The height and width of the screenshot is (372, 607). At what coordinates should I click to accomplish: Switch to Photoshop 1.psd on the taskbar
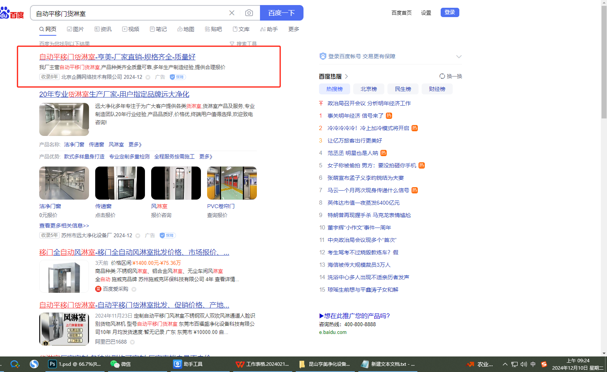coord(75,364)
